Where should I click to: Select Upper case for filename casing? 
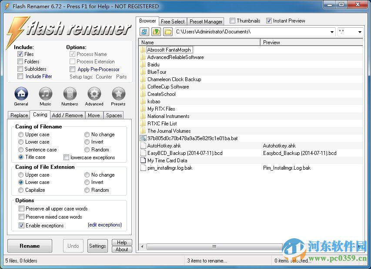[20, 134]
